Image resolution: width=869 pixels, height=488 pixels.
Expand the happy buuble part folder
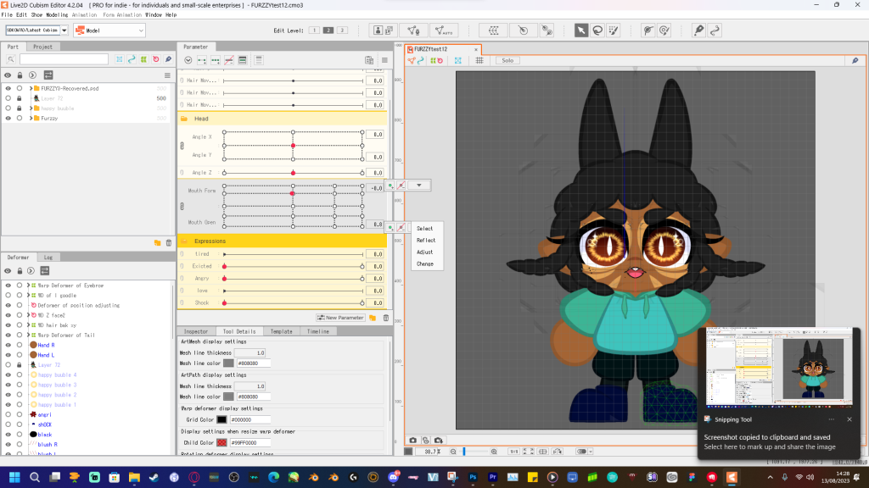click(31, 108)
